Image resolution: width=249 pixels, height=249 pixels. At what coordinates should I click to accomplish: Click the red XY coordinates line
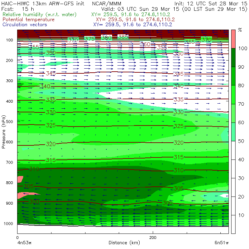point(135,20)
